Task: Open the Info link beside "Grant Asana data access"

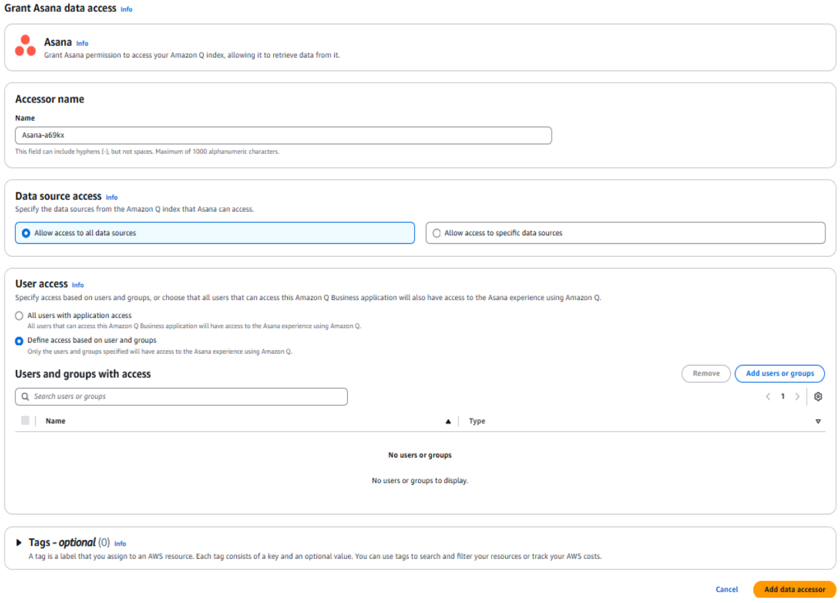Action: (126, 9)
